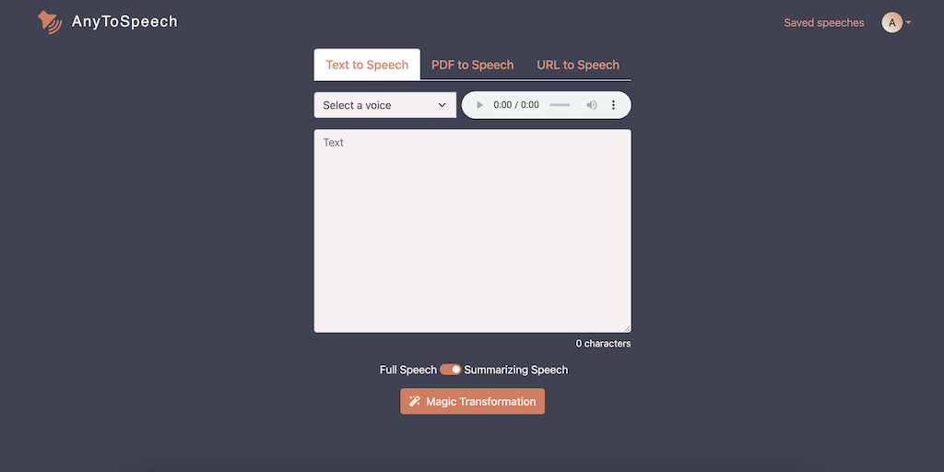
Task: Switch to the URL to Speech tab
Action: click(578, 65)
